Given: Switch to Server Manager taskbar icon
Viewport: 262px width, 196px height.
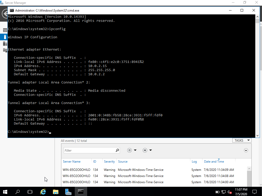Looking at the screenshot, I should coord(68,192).
